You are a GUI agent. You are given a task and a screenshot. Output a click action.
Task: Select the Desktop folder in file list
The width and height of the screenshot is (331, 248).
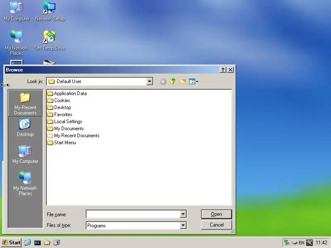59,107
